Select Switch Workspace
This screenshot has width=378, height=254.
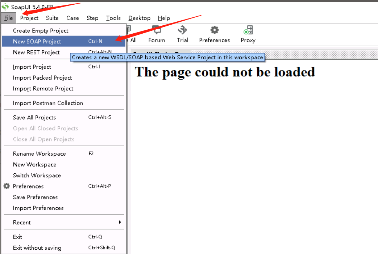(x=64, y=175)
